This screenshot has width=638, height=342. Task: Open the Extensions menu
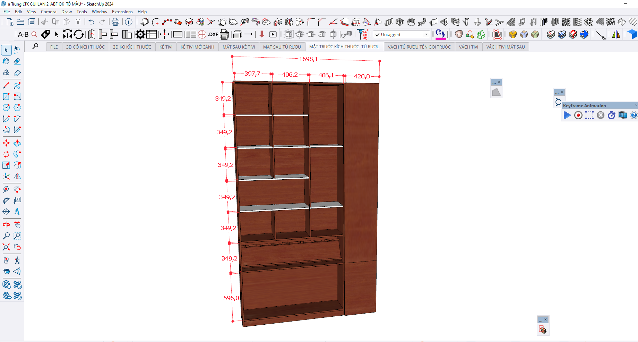coord(122,12)
